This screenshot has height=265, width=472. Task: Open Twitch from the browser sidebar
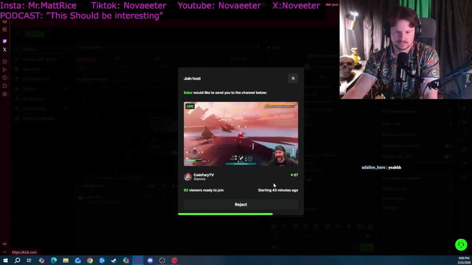click(x=5, y=41)
